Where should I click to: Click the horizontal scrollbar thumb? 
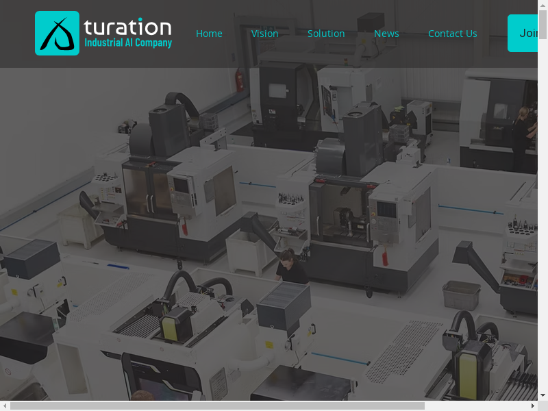(216, 406)
